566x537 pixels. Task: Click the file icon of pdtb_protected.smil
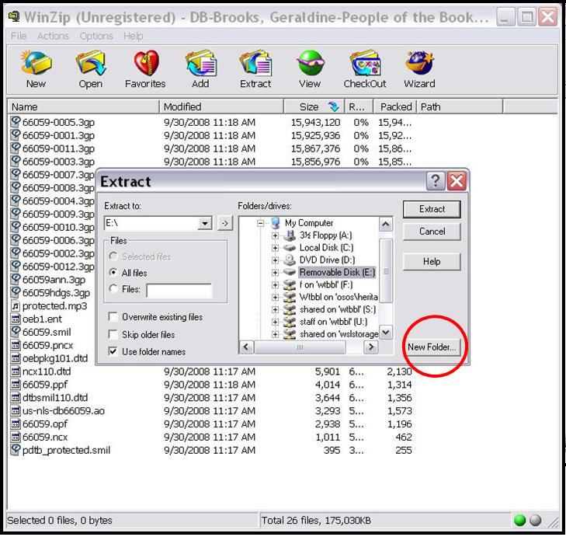tap(16, 449)
